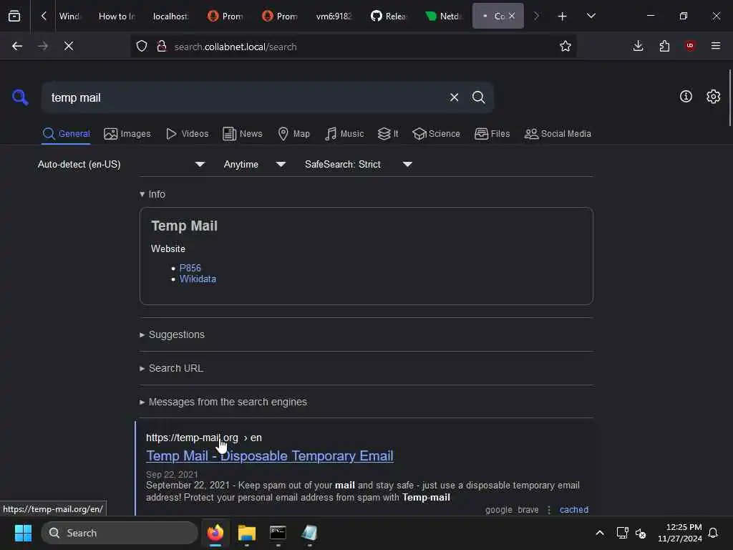Switch to the News category

[x=243, y=134]
